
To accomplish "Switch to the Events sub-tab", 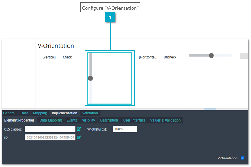I will pyautogui.click(x=72, y=120).
